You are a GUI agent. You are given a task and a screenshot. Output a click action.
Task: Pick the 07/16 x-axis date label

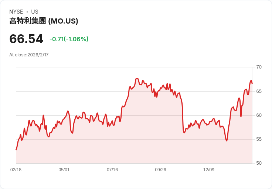point(112,170)
